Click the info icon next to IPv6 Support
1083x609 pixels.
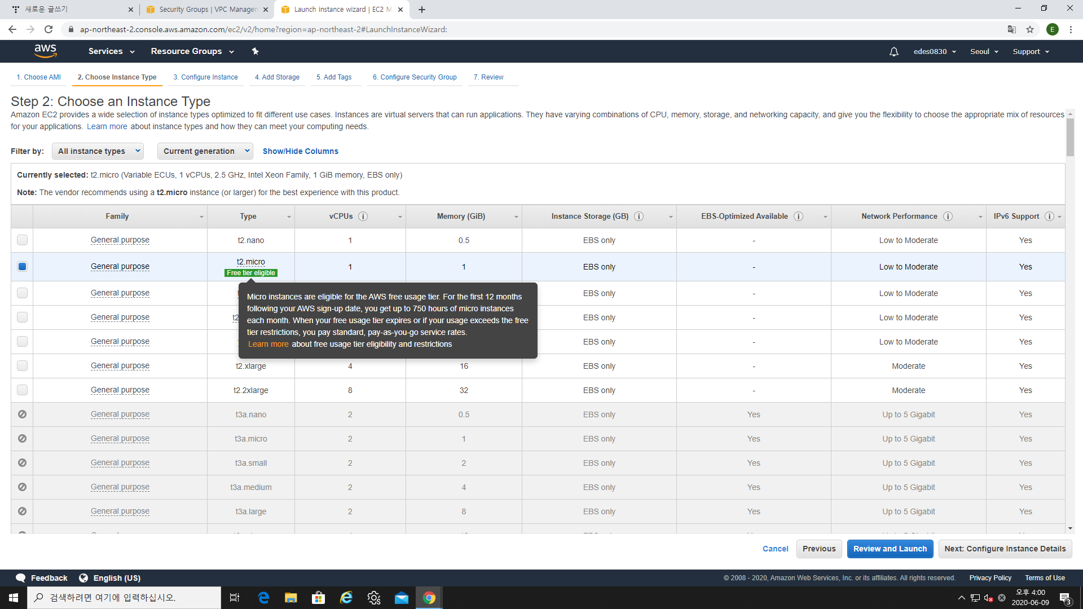[x=1049, y=216]
